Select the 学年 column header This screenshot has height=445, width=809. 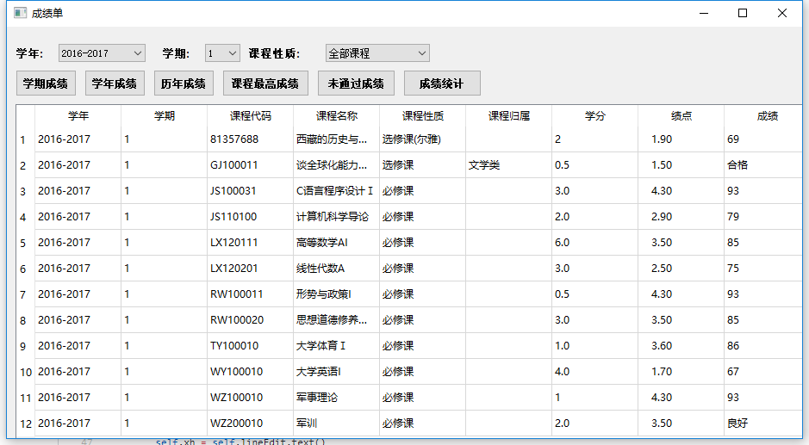78,116
